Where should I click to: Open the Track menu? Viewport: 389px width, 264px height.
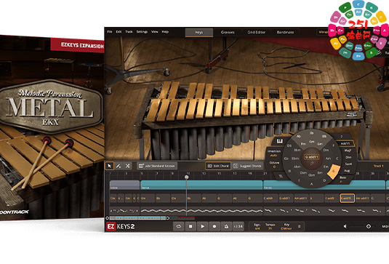(x=129, y=32)
